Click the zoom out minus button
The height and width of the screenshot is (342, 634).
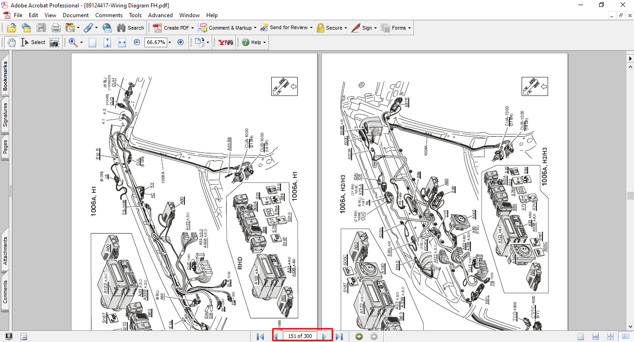pos(137,42)
